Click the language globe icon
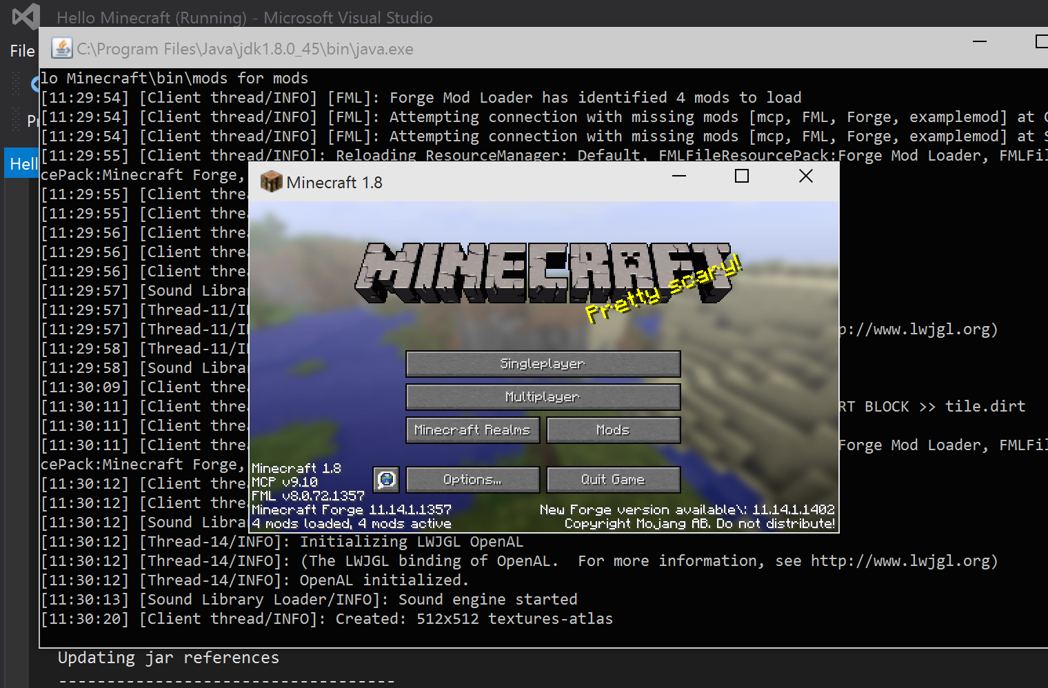This screenshot has width=1048, height=688. click(386, 479)
